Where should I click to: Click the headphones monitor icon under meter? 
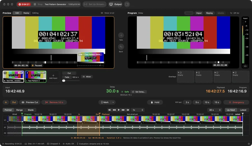[x=245, y=66]
